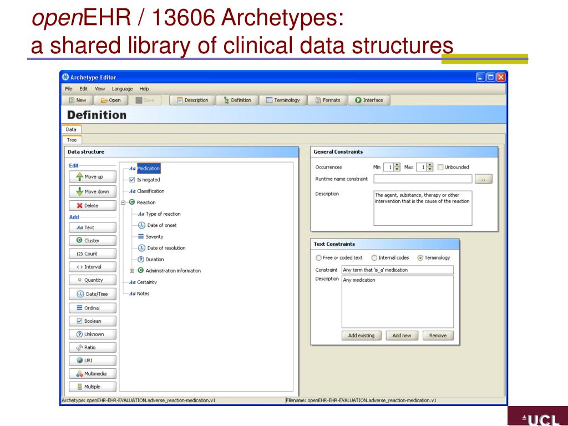
Task: Click the Add new button
Action: (x=402, y=336)
